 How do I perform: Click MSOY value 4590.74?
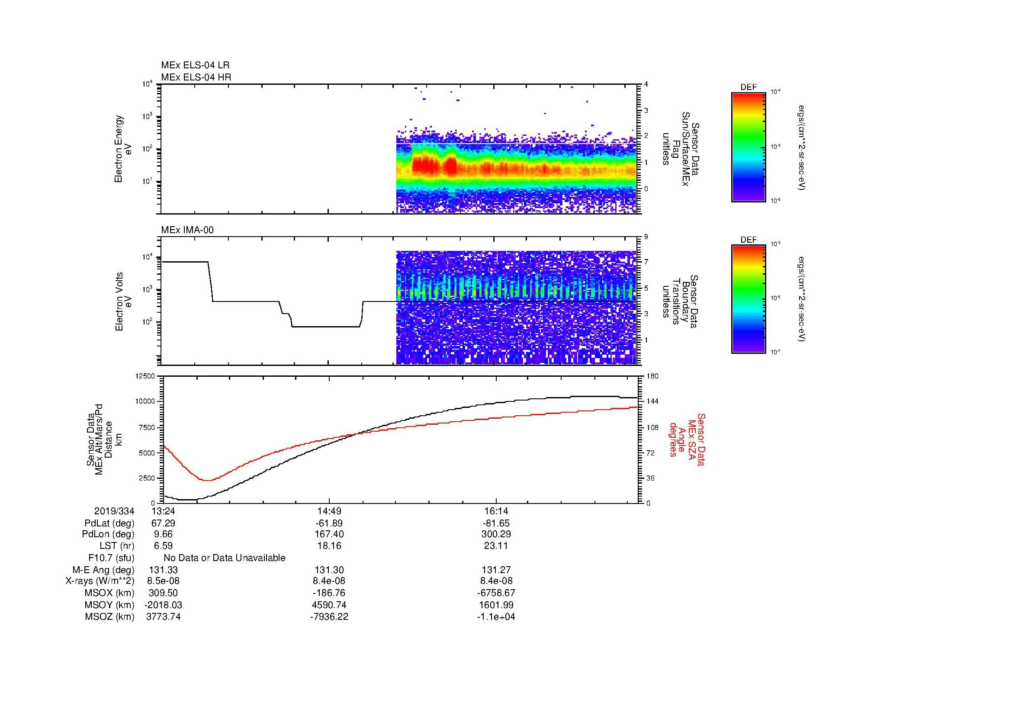[x=329, y=605]
